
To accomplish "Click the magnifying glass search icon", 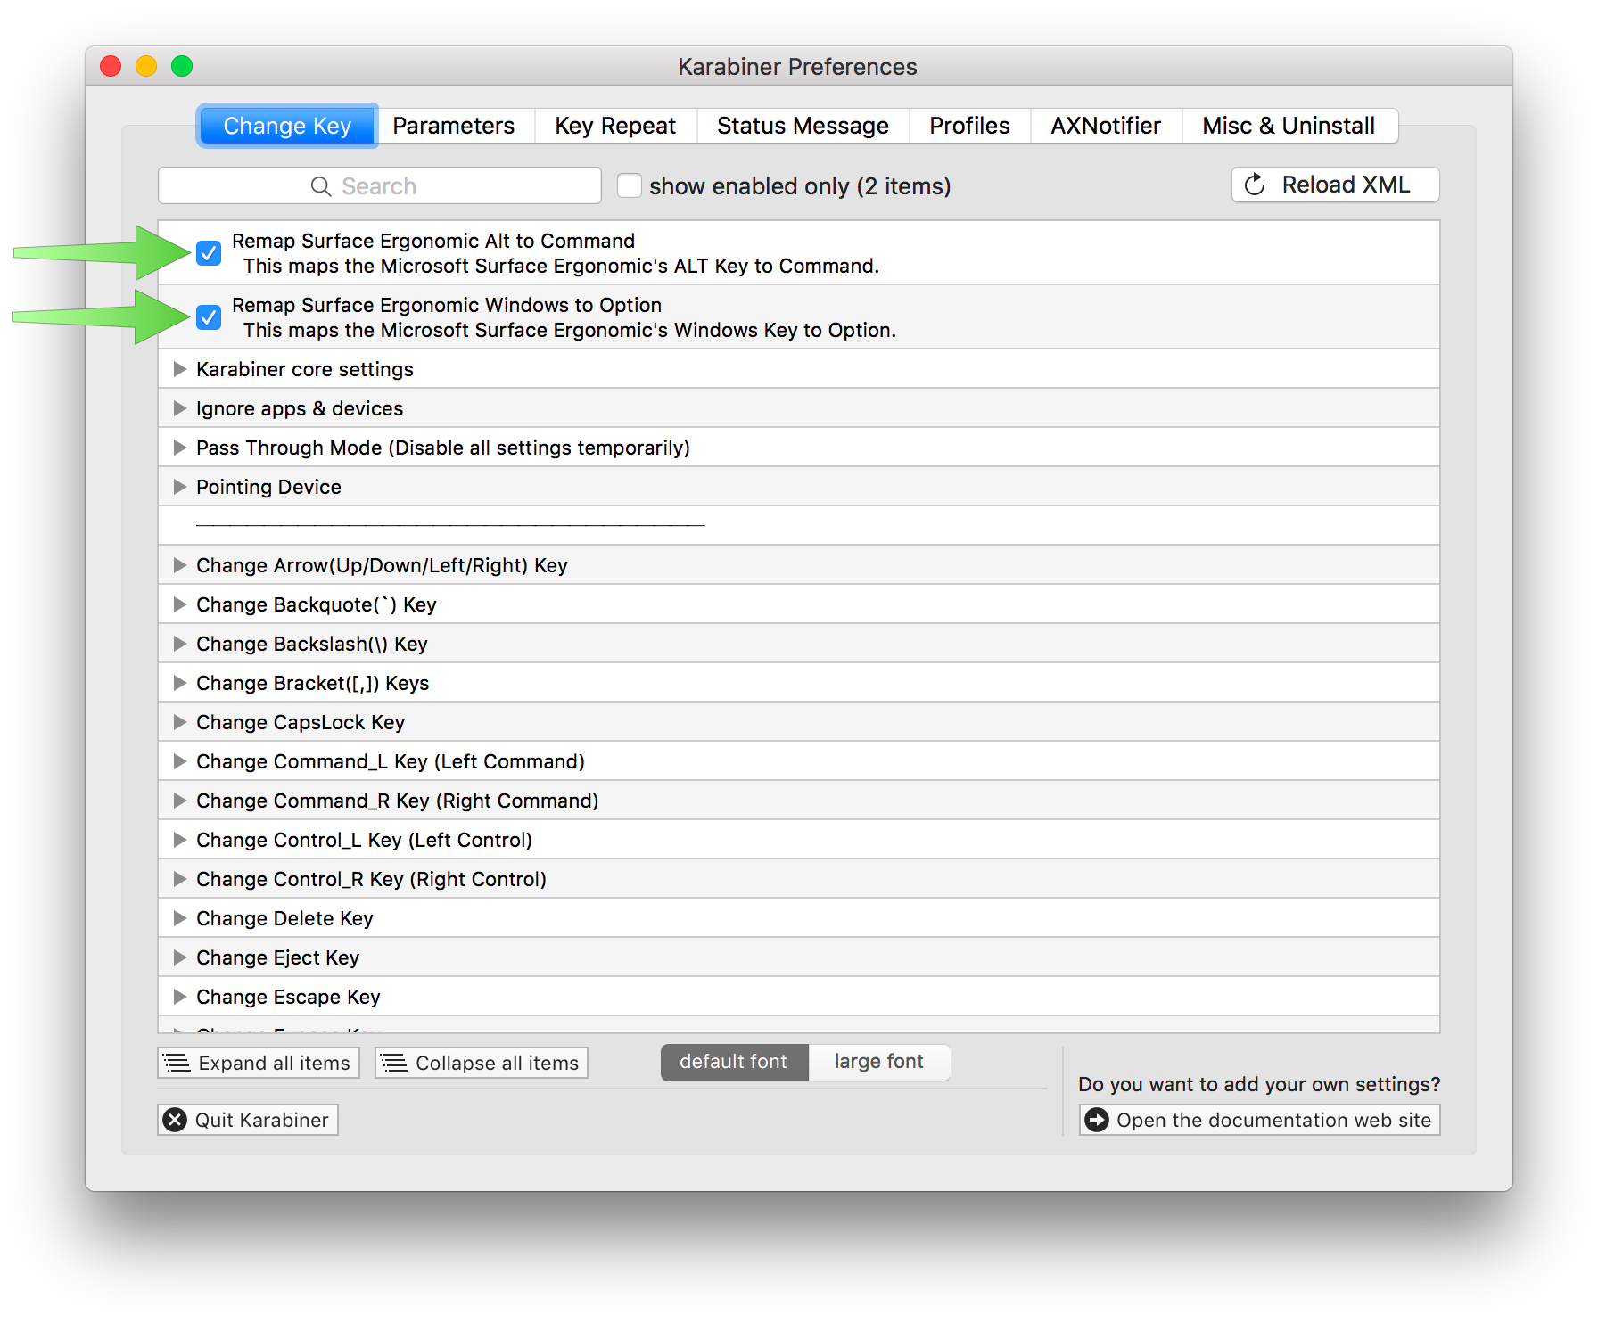I will click(x=321, y=186).
